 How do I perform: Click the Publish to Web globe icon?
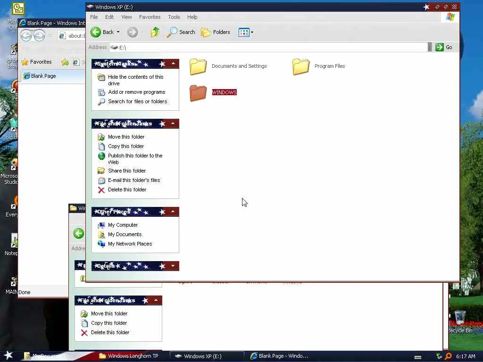tap(101, 156)
